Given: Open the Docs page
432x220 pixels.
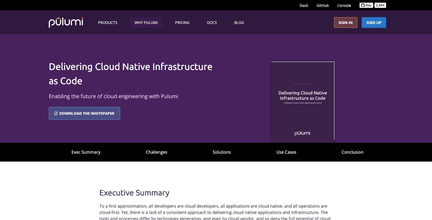Looking at the screenshot, I should pos(212,23).
